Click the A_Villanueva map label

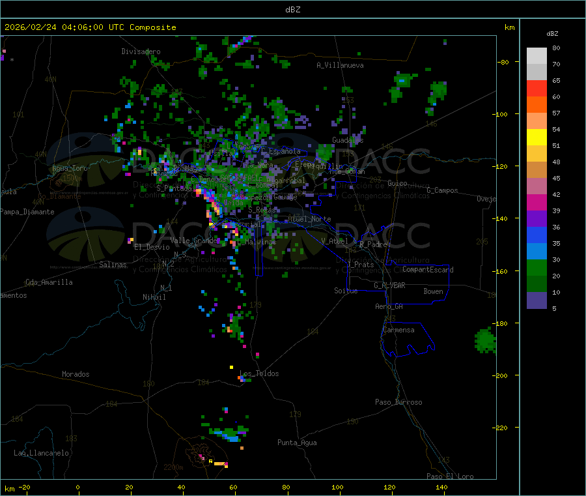click(340, 65)
